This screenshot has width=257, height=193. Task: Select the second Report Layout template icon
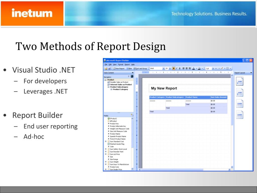tap(239, 92)
